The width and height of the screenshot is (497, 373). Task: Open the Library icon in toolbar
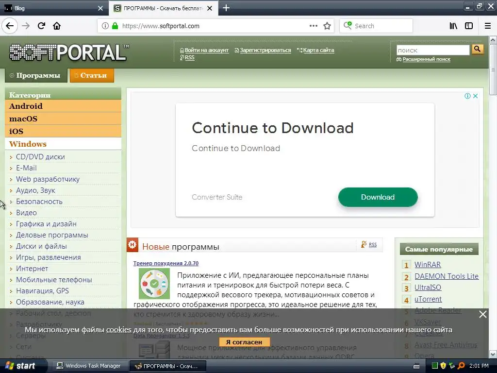click(453, 26)
